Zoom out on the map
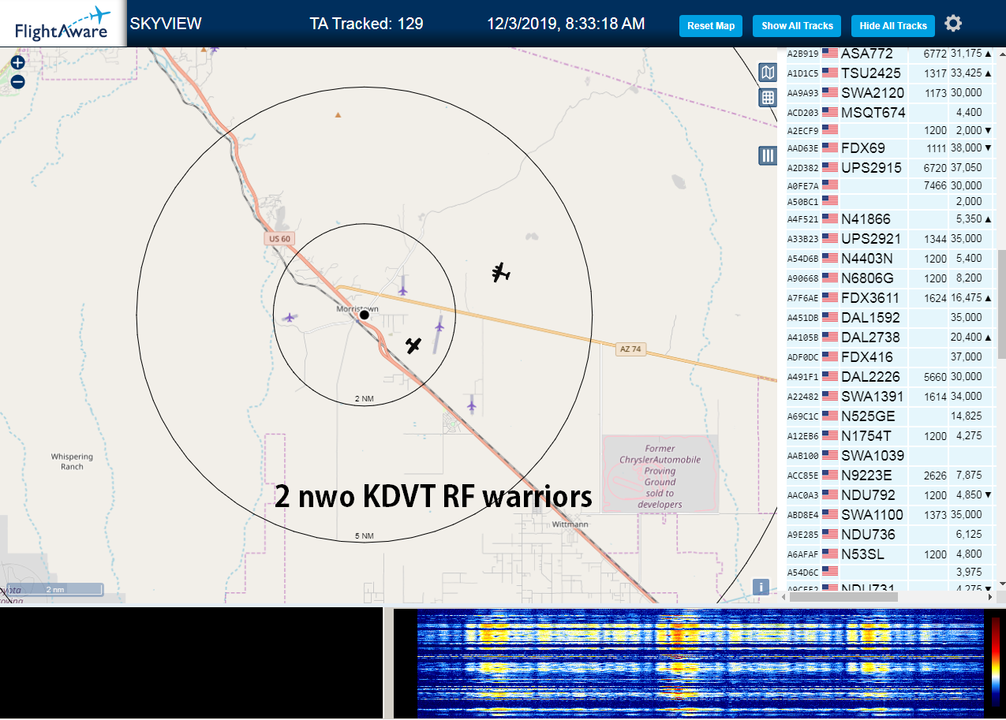This screenshot has width=1006, height=720. pos(17,81)
